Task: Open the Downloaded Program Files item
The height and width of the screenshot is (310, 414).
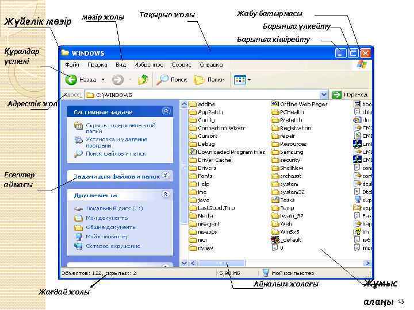Action: tap(227, 152)
